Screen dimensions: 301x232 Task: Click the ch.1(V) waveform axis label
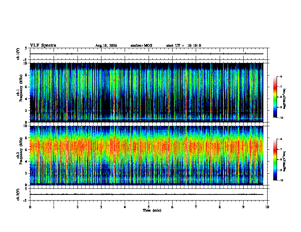(18, 54)
